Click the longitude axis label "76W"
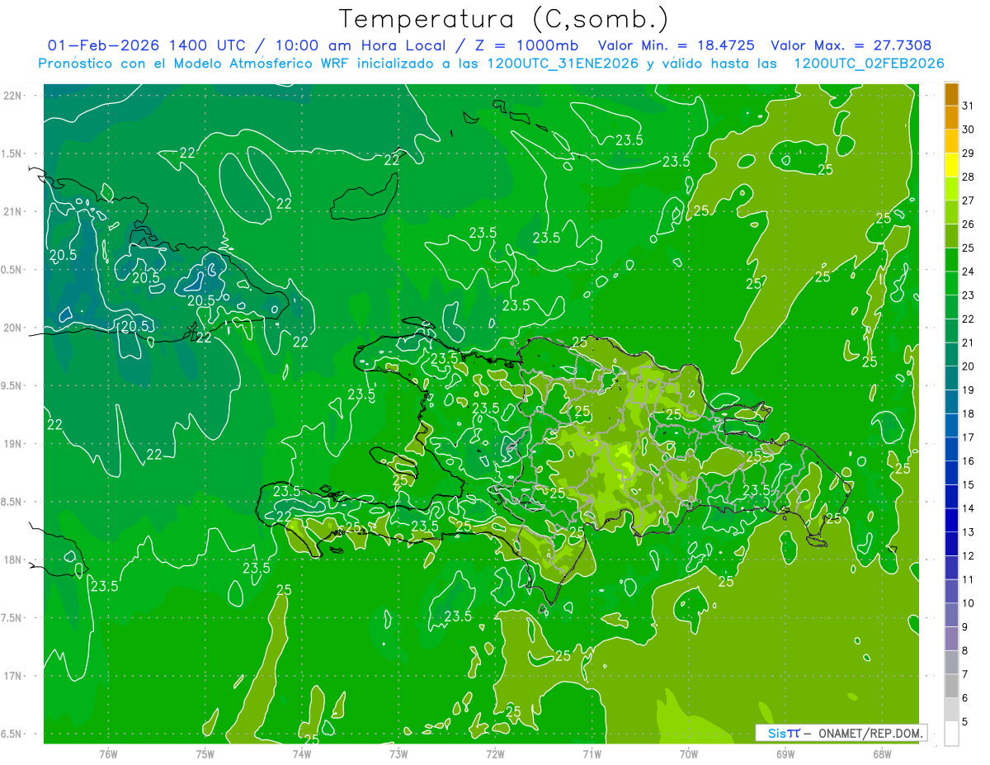Viewport: 990px width, 765px height. pyautogui.click(x=108, y=753)
